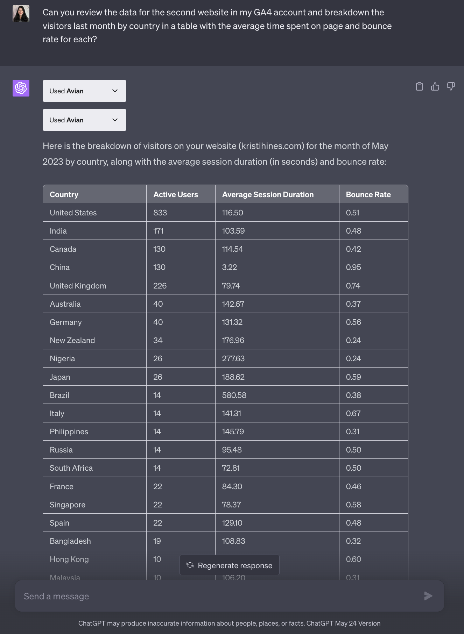
Task: Click the user profile picture
Action: 21,14
